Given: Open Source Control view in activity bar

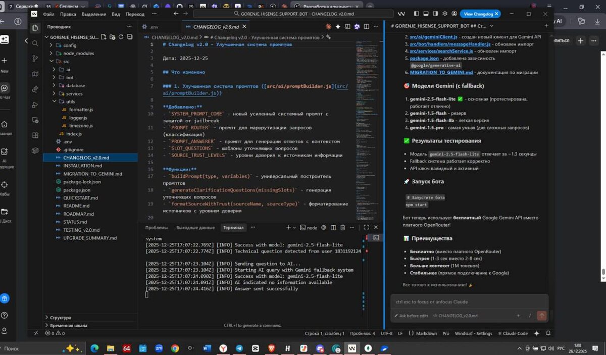Looking at the screenshot, I should (x=35, y=59).
